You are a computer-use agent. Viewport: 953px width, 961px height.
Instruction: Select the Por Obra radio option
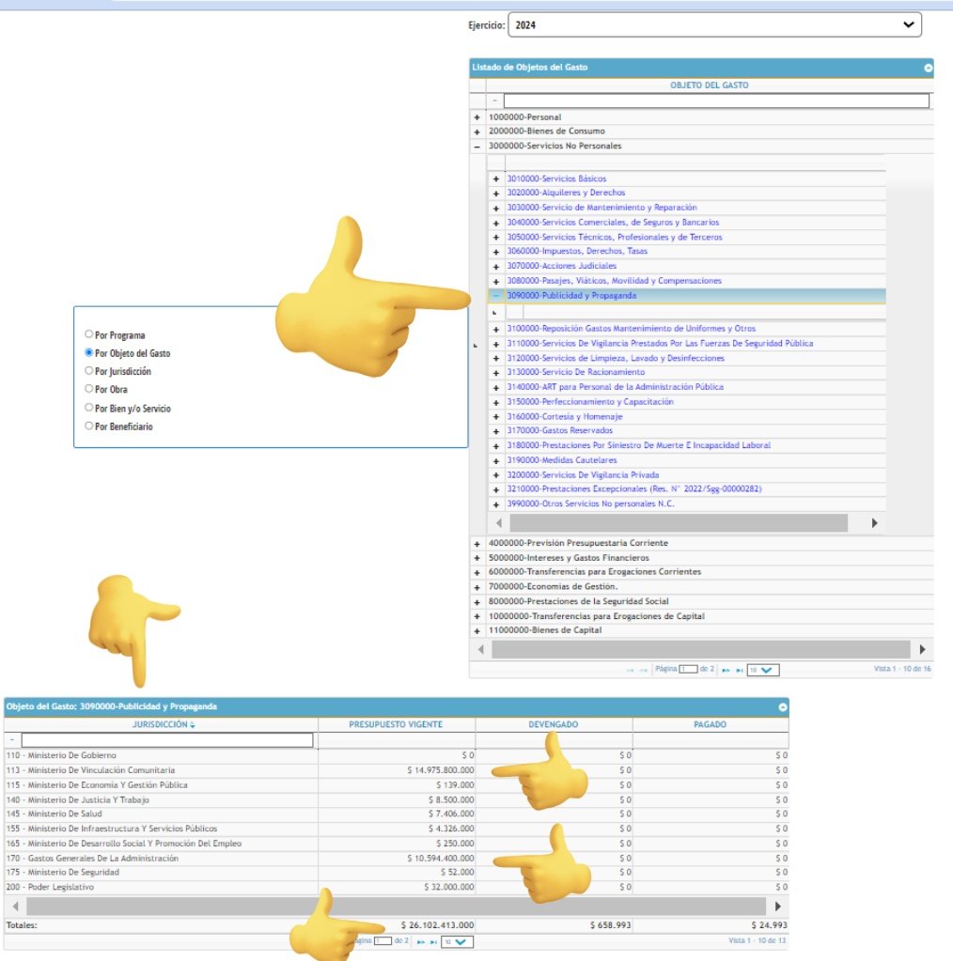tap(89, 389)
